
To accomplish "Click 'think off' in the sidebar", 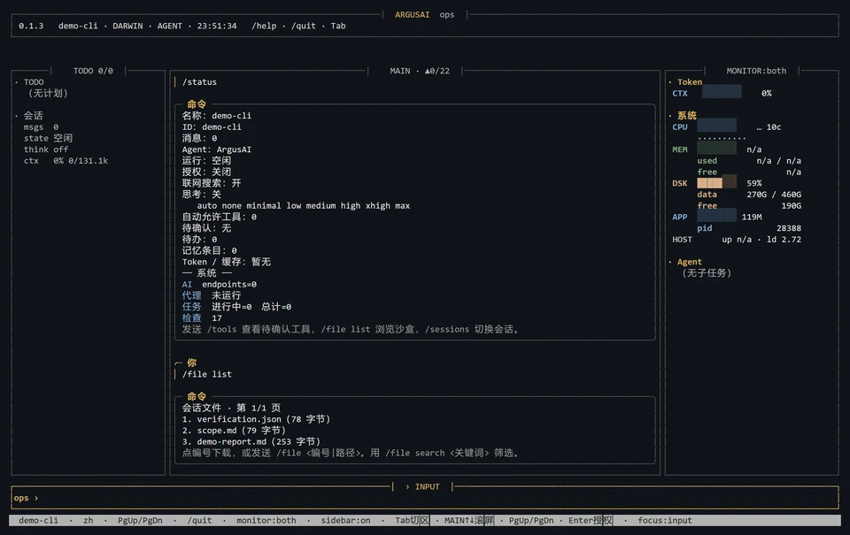I will coord(46,149).
